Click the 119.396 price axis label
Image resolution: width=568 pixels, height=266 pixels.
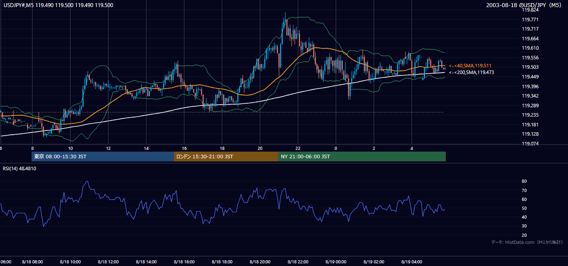531,86
